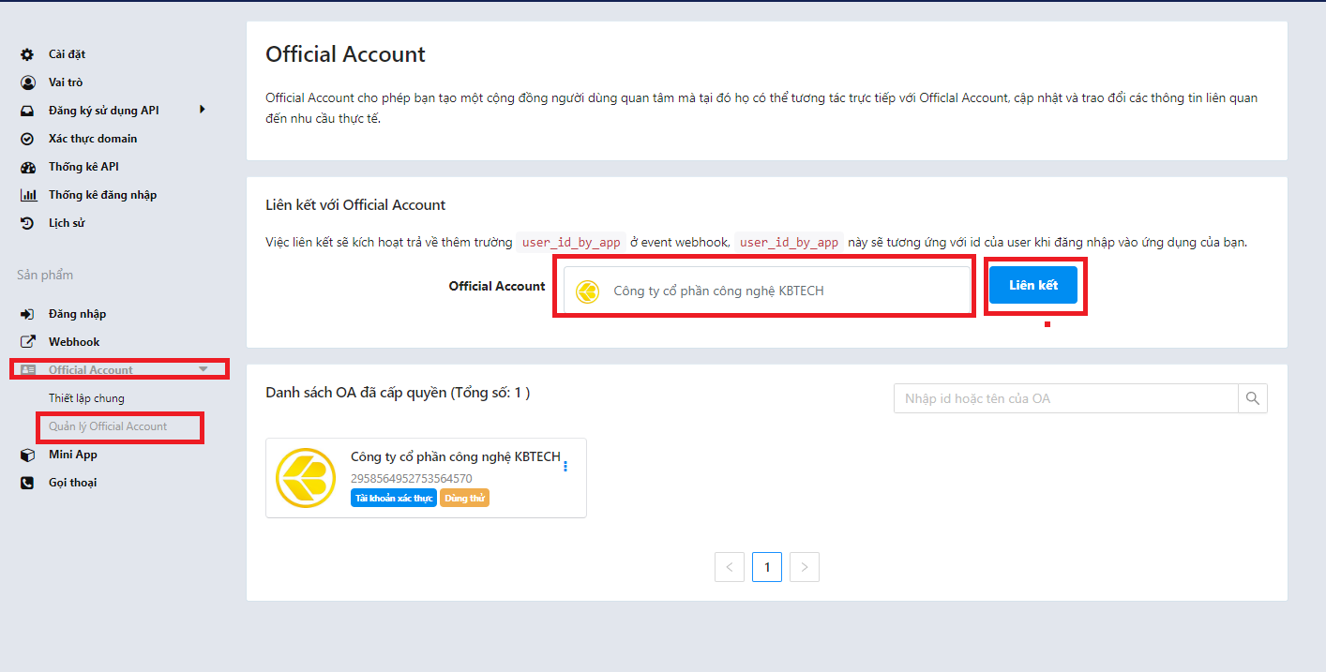Image resolution: width=1326 pixels, height=672 pixels.
Task: Click the KBTECH company logo thumbnail
Action: (305, 478)
